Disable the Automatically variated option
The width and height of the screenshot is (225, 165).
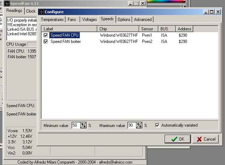[158, 125]
